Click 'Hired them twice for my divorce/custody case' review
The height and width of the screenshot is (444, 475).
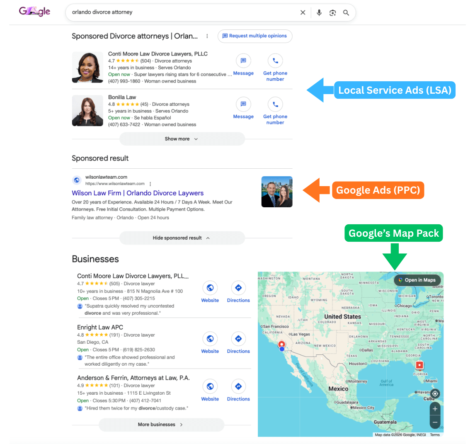click(x=136, y=408)
